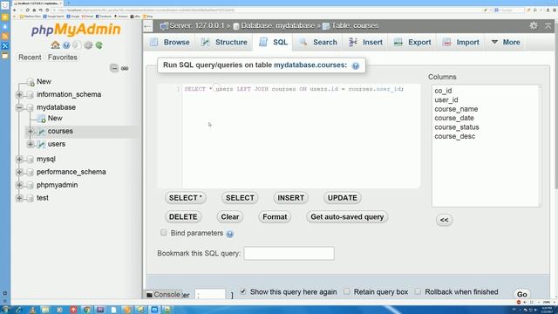Screen dimensions: 558x314
Task: Collapse mydatabase database node
Action: [19, 107]
